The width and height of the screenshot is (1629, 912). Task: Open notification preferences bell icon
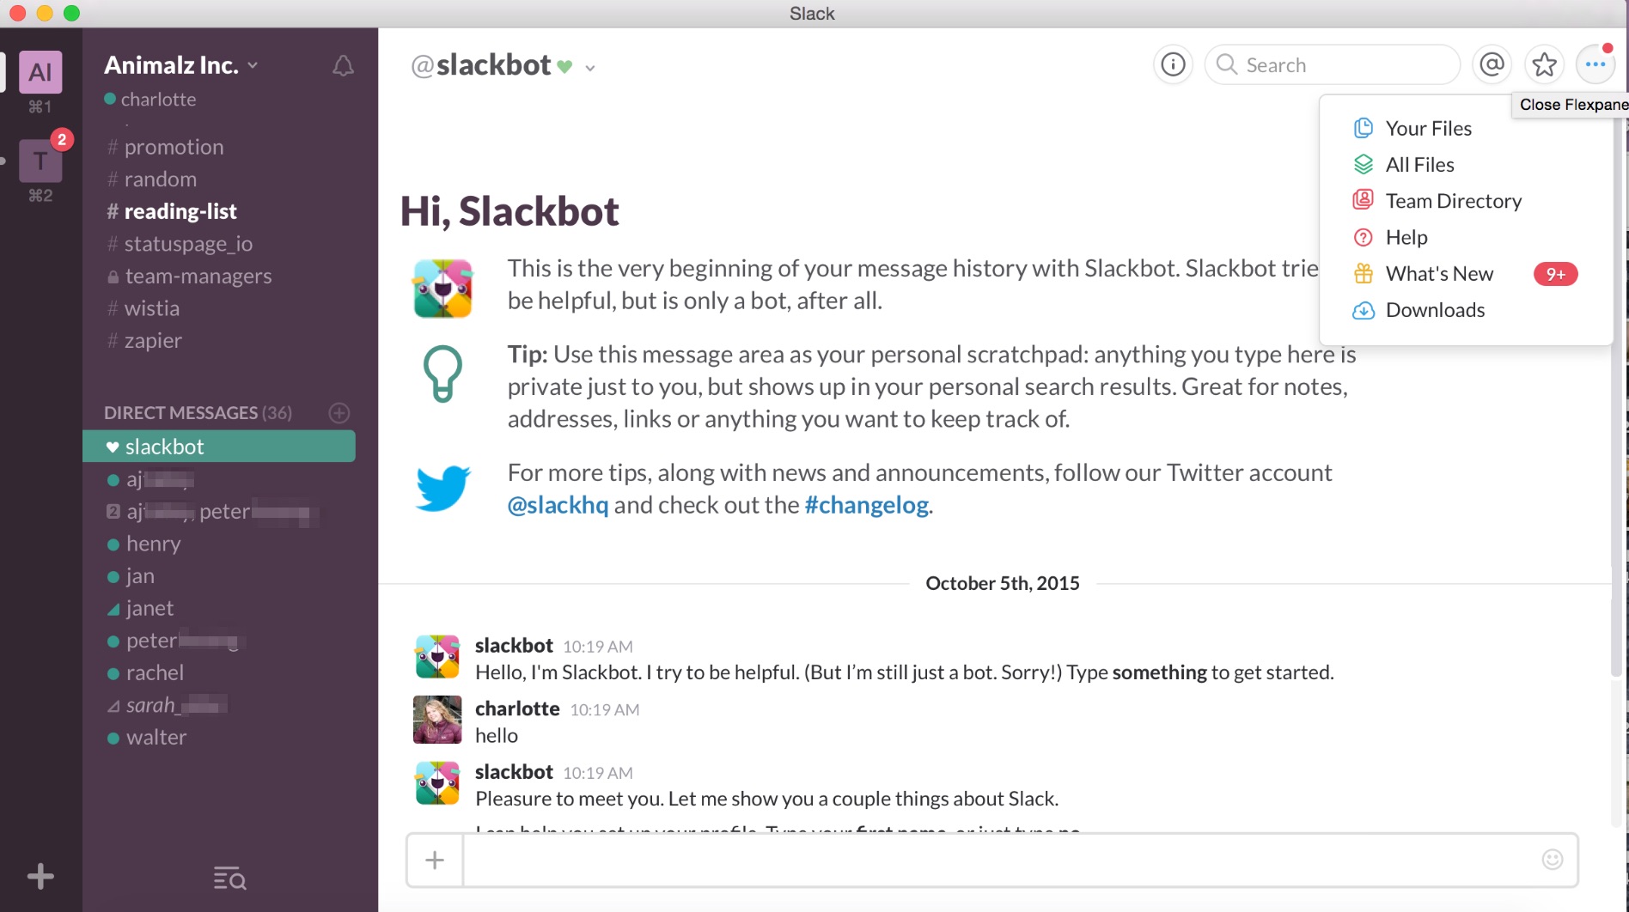(x=343, y=65)
